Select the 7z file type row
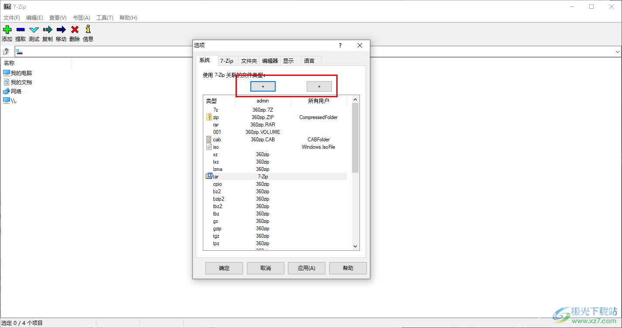 (276, 110)
